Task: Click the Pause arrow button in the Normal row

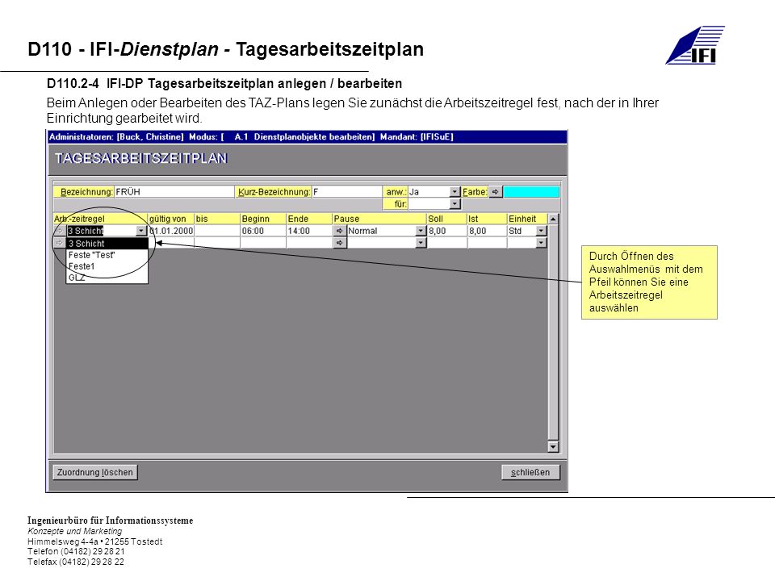Action: click(340, 231)
